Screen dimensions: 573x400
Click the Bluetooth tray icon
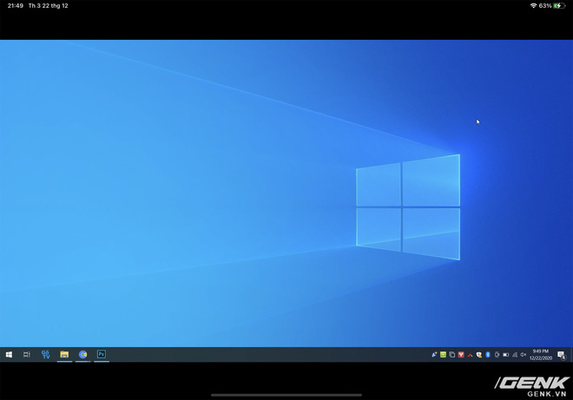488,355
